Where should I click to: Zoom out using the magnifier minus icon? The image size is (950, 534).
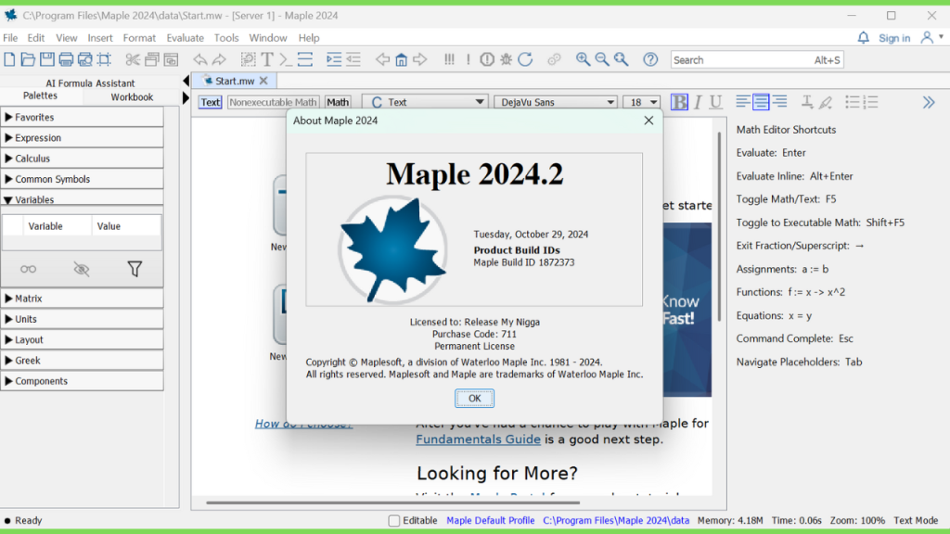click(601, 59)
